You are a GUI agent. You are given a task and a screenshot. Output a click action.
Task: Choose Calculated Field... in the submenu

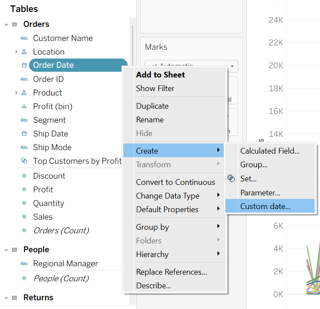click(270, 151)
